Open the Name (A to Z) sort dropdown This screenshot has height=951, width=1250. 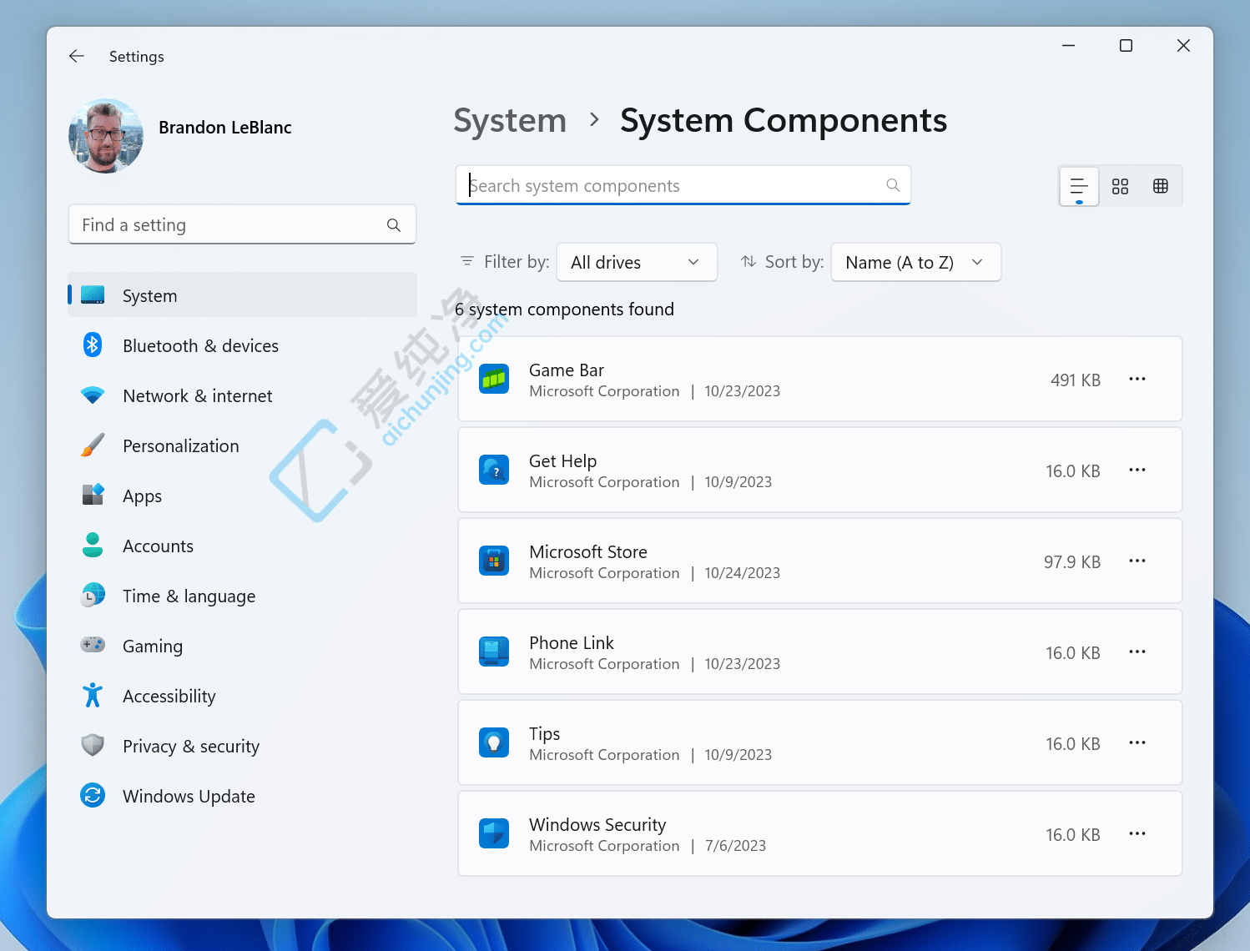point(915,262)
